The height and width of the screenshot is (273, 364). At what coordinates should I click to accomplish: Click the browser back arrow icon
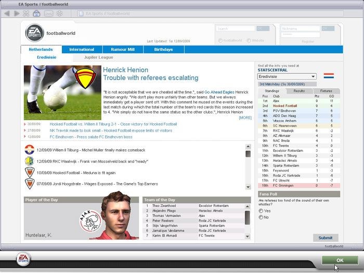7,14
